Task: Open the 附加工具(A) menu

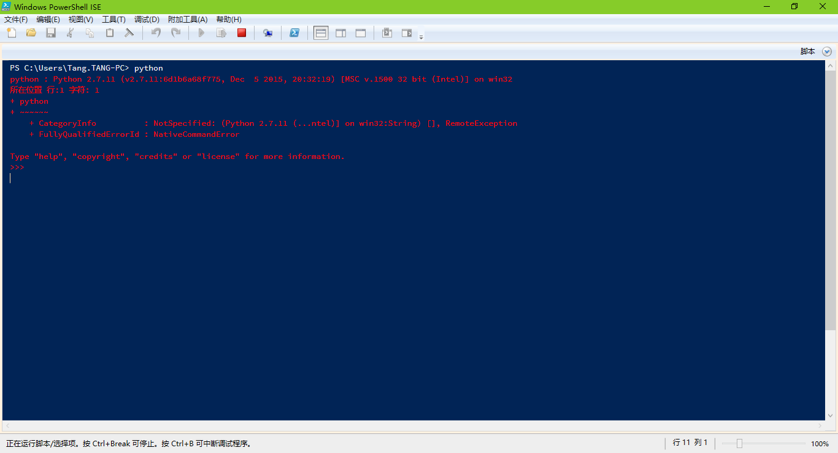Action: (x=188, y=20)
